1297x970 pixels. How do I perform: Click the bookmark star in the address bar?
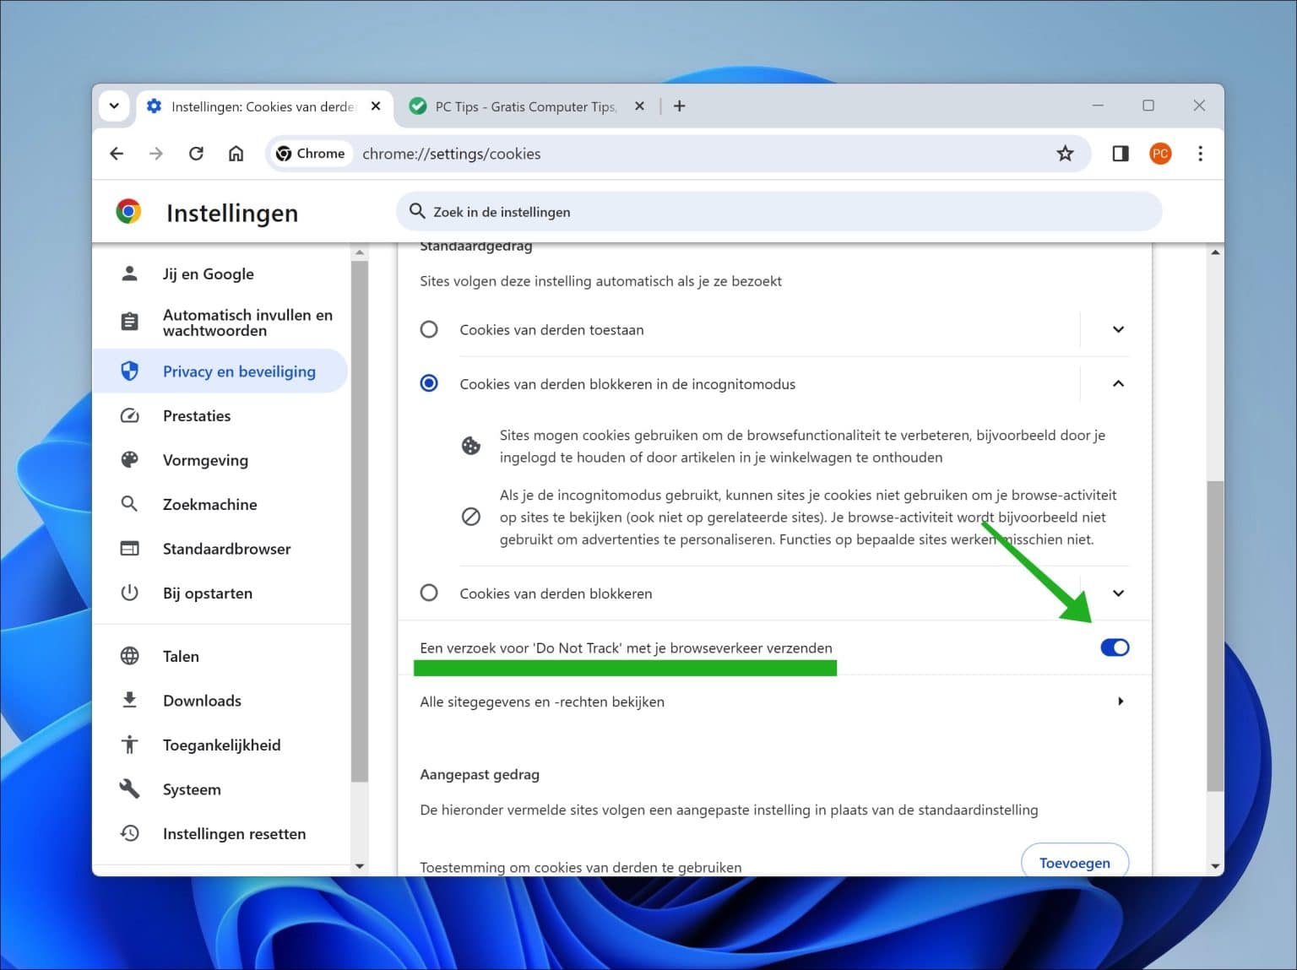pos(1065,154)
